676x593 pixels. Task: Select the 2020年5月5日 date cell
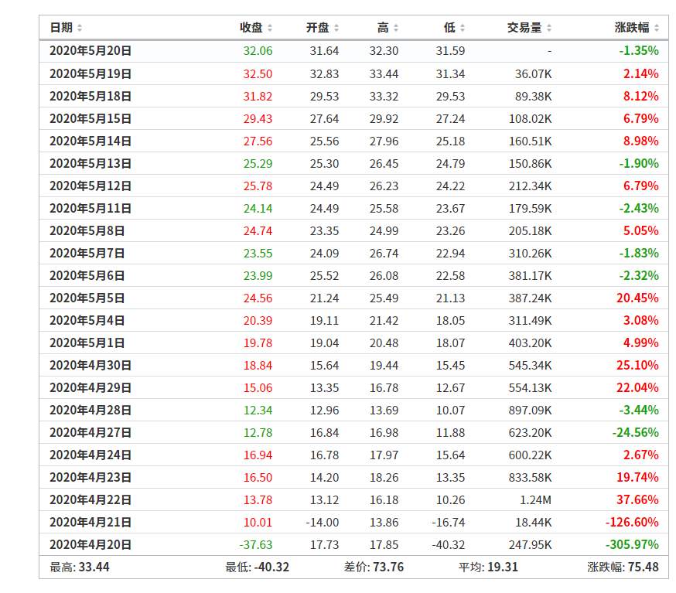[87, 298]
